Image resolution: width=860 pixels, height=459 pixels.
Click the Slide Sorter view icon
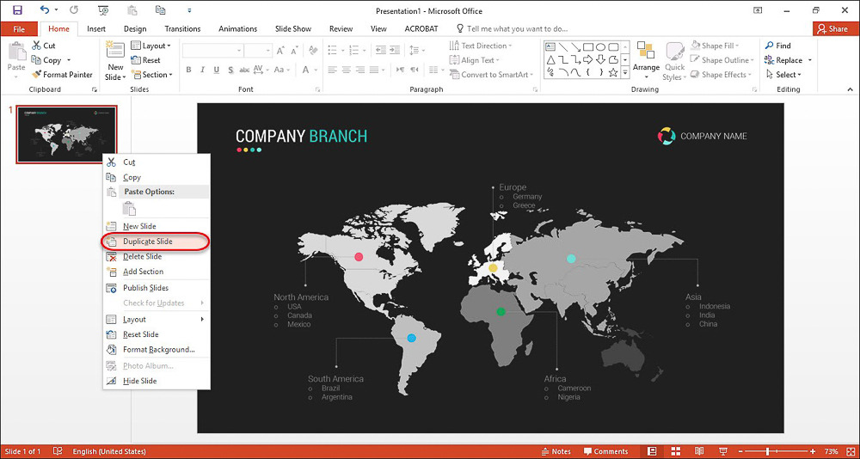tap(676, 450)
